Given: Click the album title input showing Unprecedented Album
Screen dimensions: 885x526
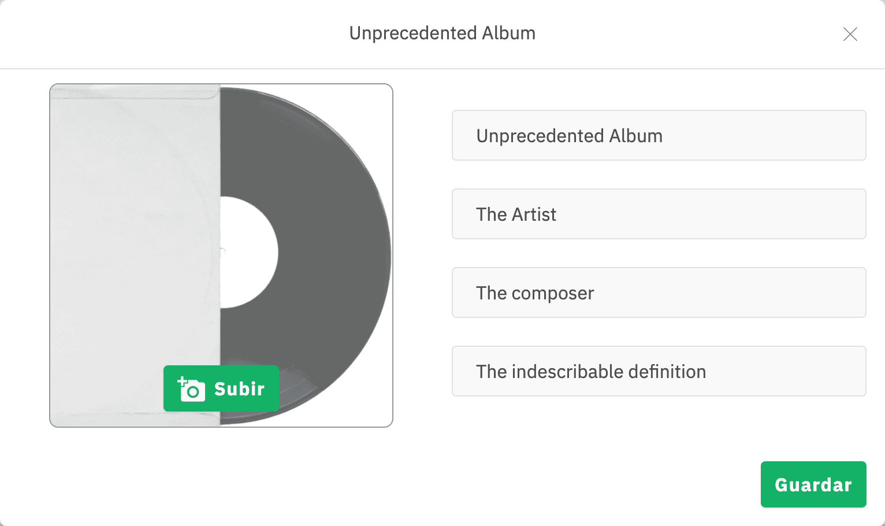Looking at the screenshot, I should click(659, 135).
